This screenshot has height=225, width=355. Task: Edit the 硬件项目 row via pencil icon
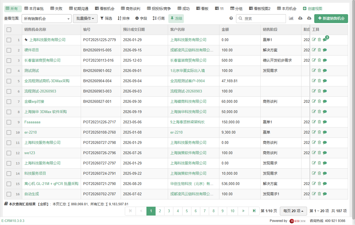pos(314,50)
